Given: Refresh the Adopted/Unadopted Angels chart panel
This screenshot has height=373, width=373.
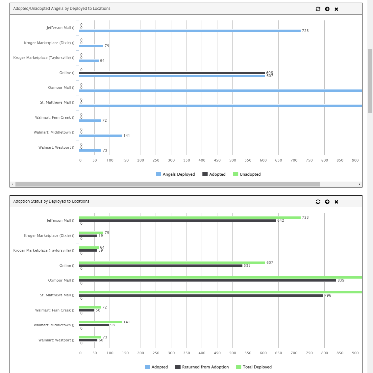Looking at the screenshot, I should (x=318, y=9).
